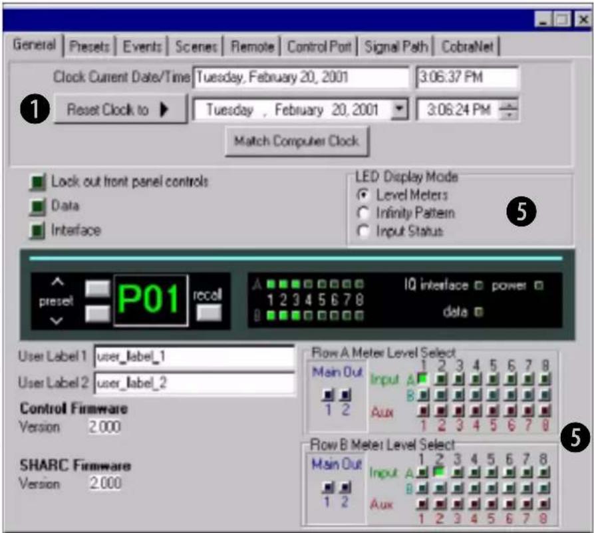594x533 pixels.
Task: Select Row A Input B channel 1
Action: coord(423,395)
